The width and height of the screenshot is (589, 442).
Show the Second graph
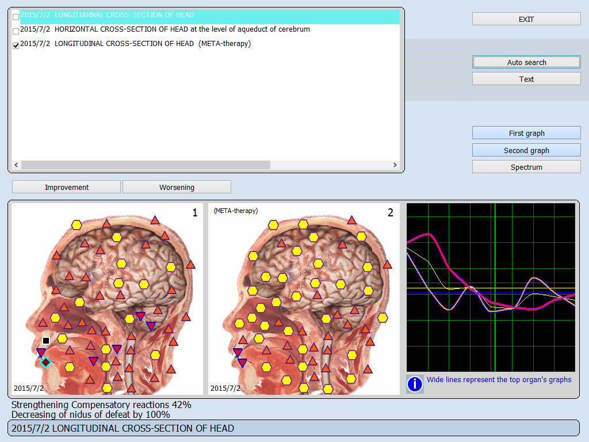tap(526, 150)
